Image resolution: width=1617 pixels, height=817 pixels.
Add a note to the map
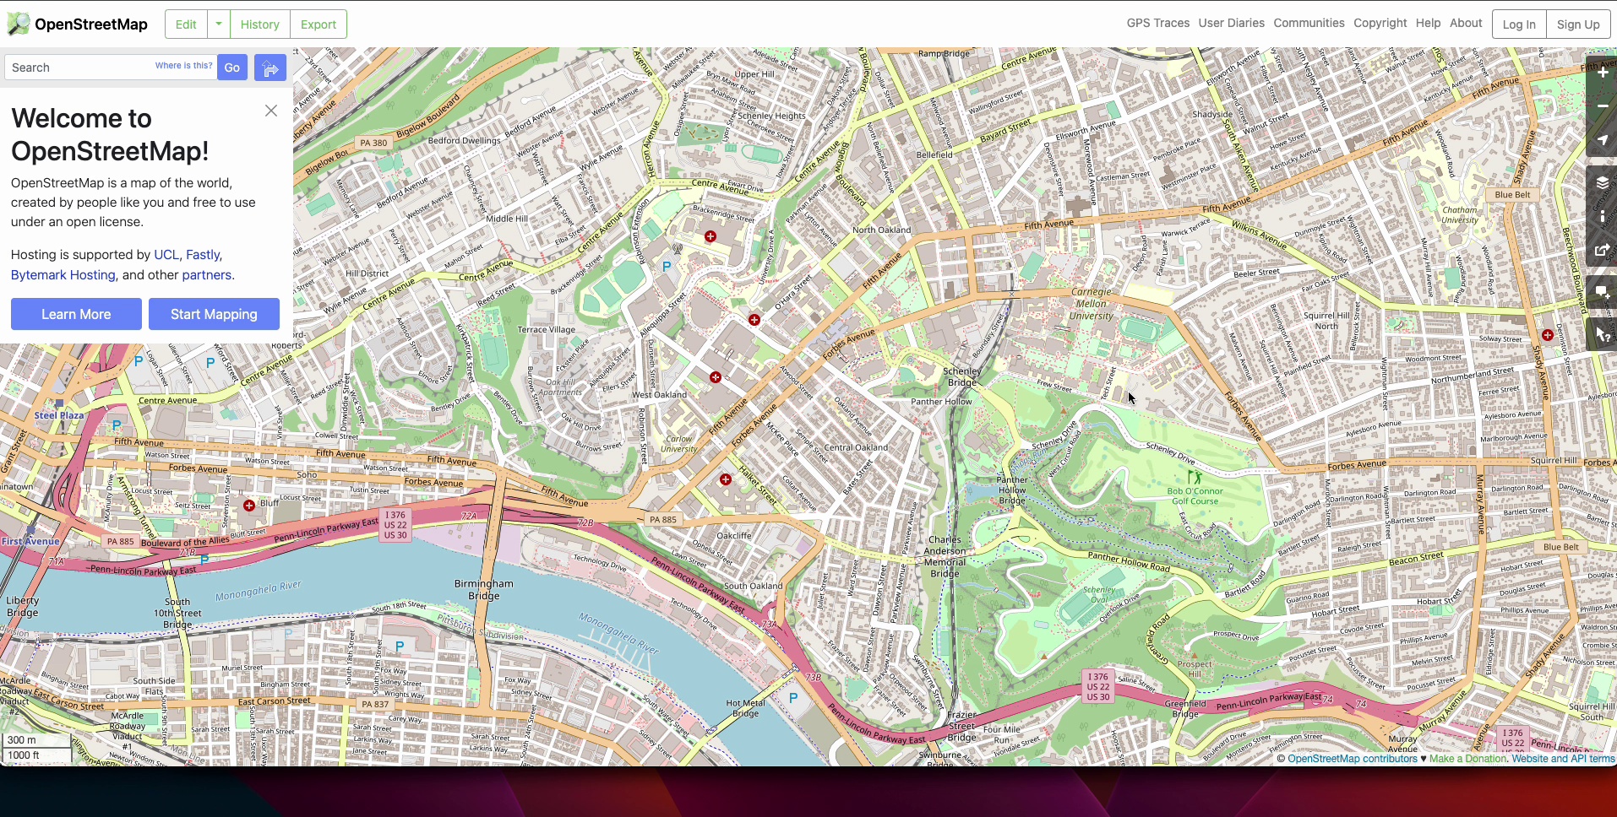tap(1602, 292)
